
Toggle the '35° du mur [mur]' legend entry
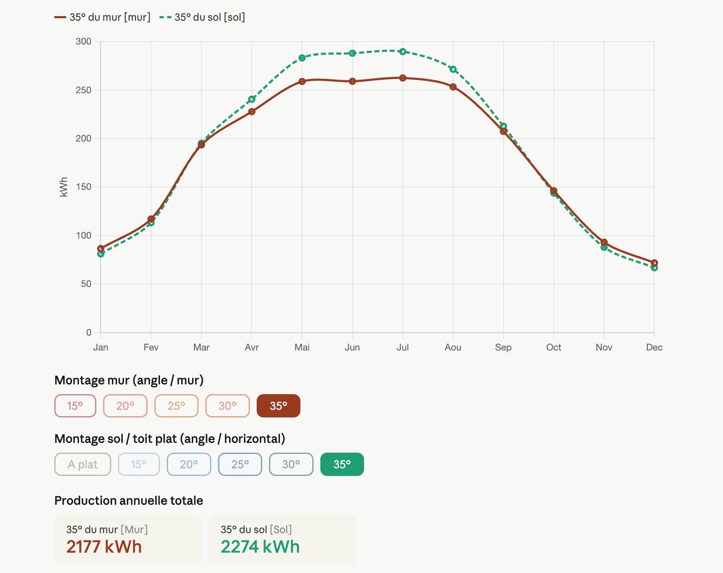[103, 17]
